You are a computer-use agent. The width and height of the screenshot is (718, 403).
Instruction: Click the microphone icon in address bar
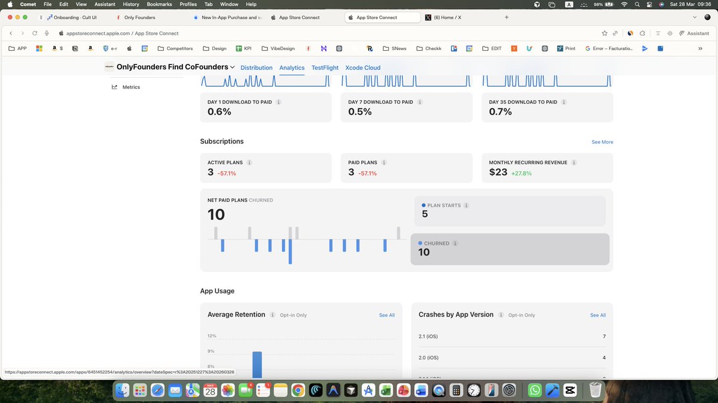click(47, 33)
